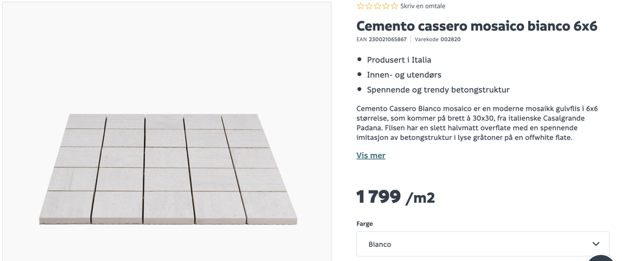Click the fourth rating star
The image size is (622, 261).
tap(386, 6)
